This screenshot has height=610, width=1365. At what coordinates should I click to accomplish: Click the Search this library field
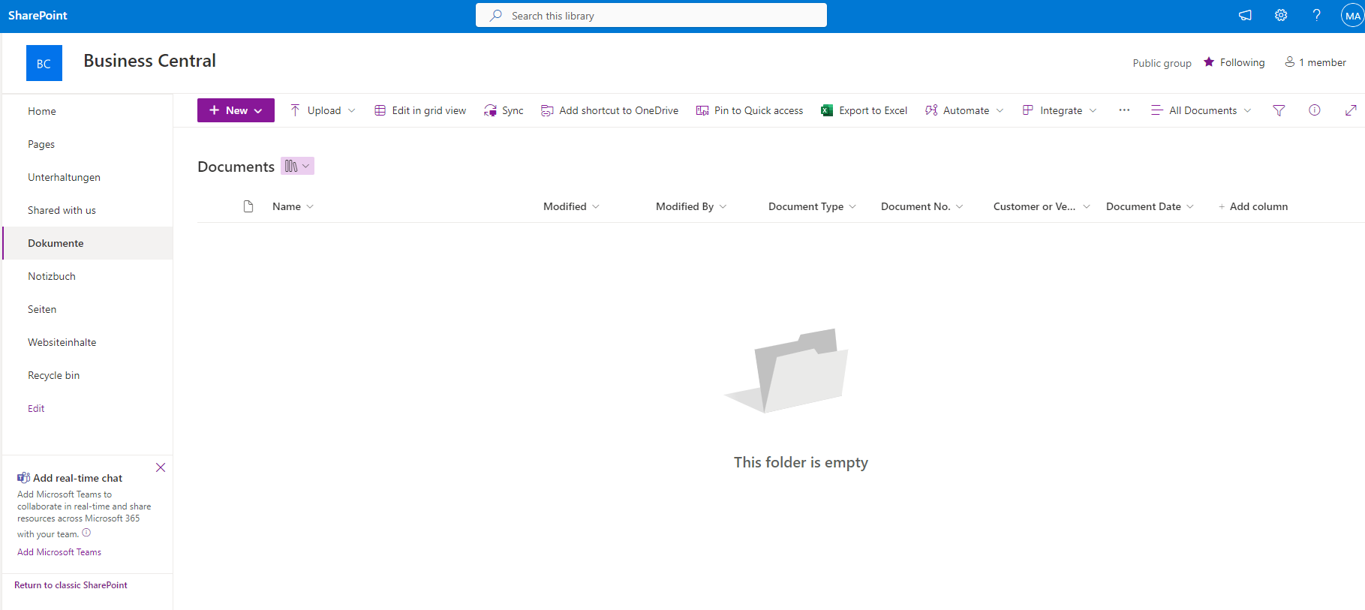[x=651, y=15]
